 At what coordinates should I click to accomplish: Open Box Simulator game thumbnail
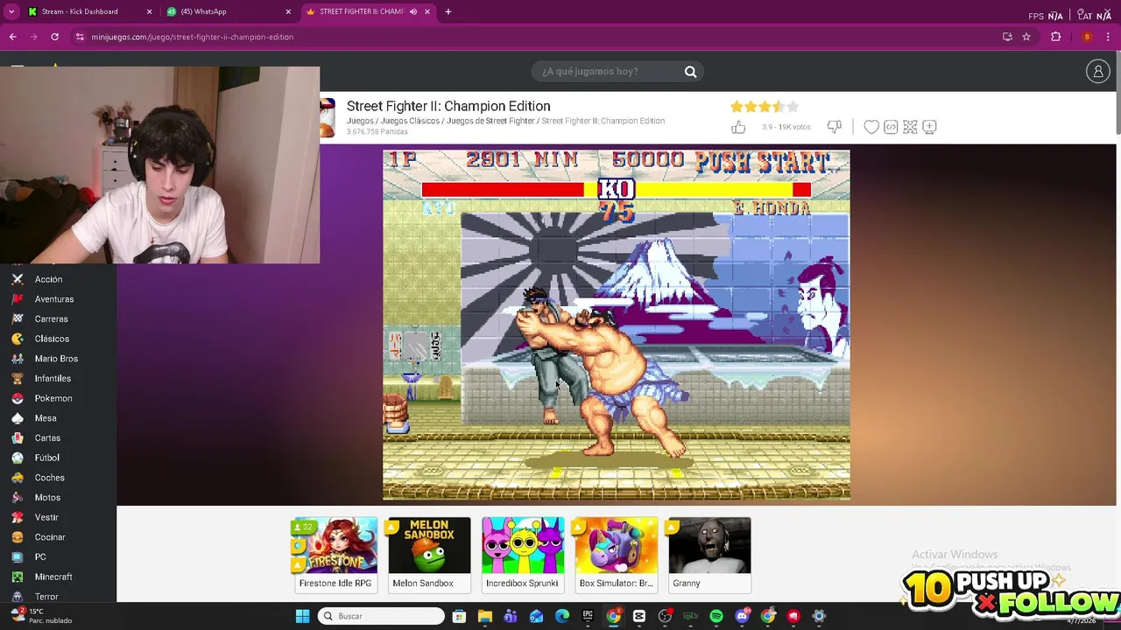pyautogui.click(x=617, y=554)
